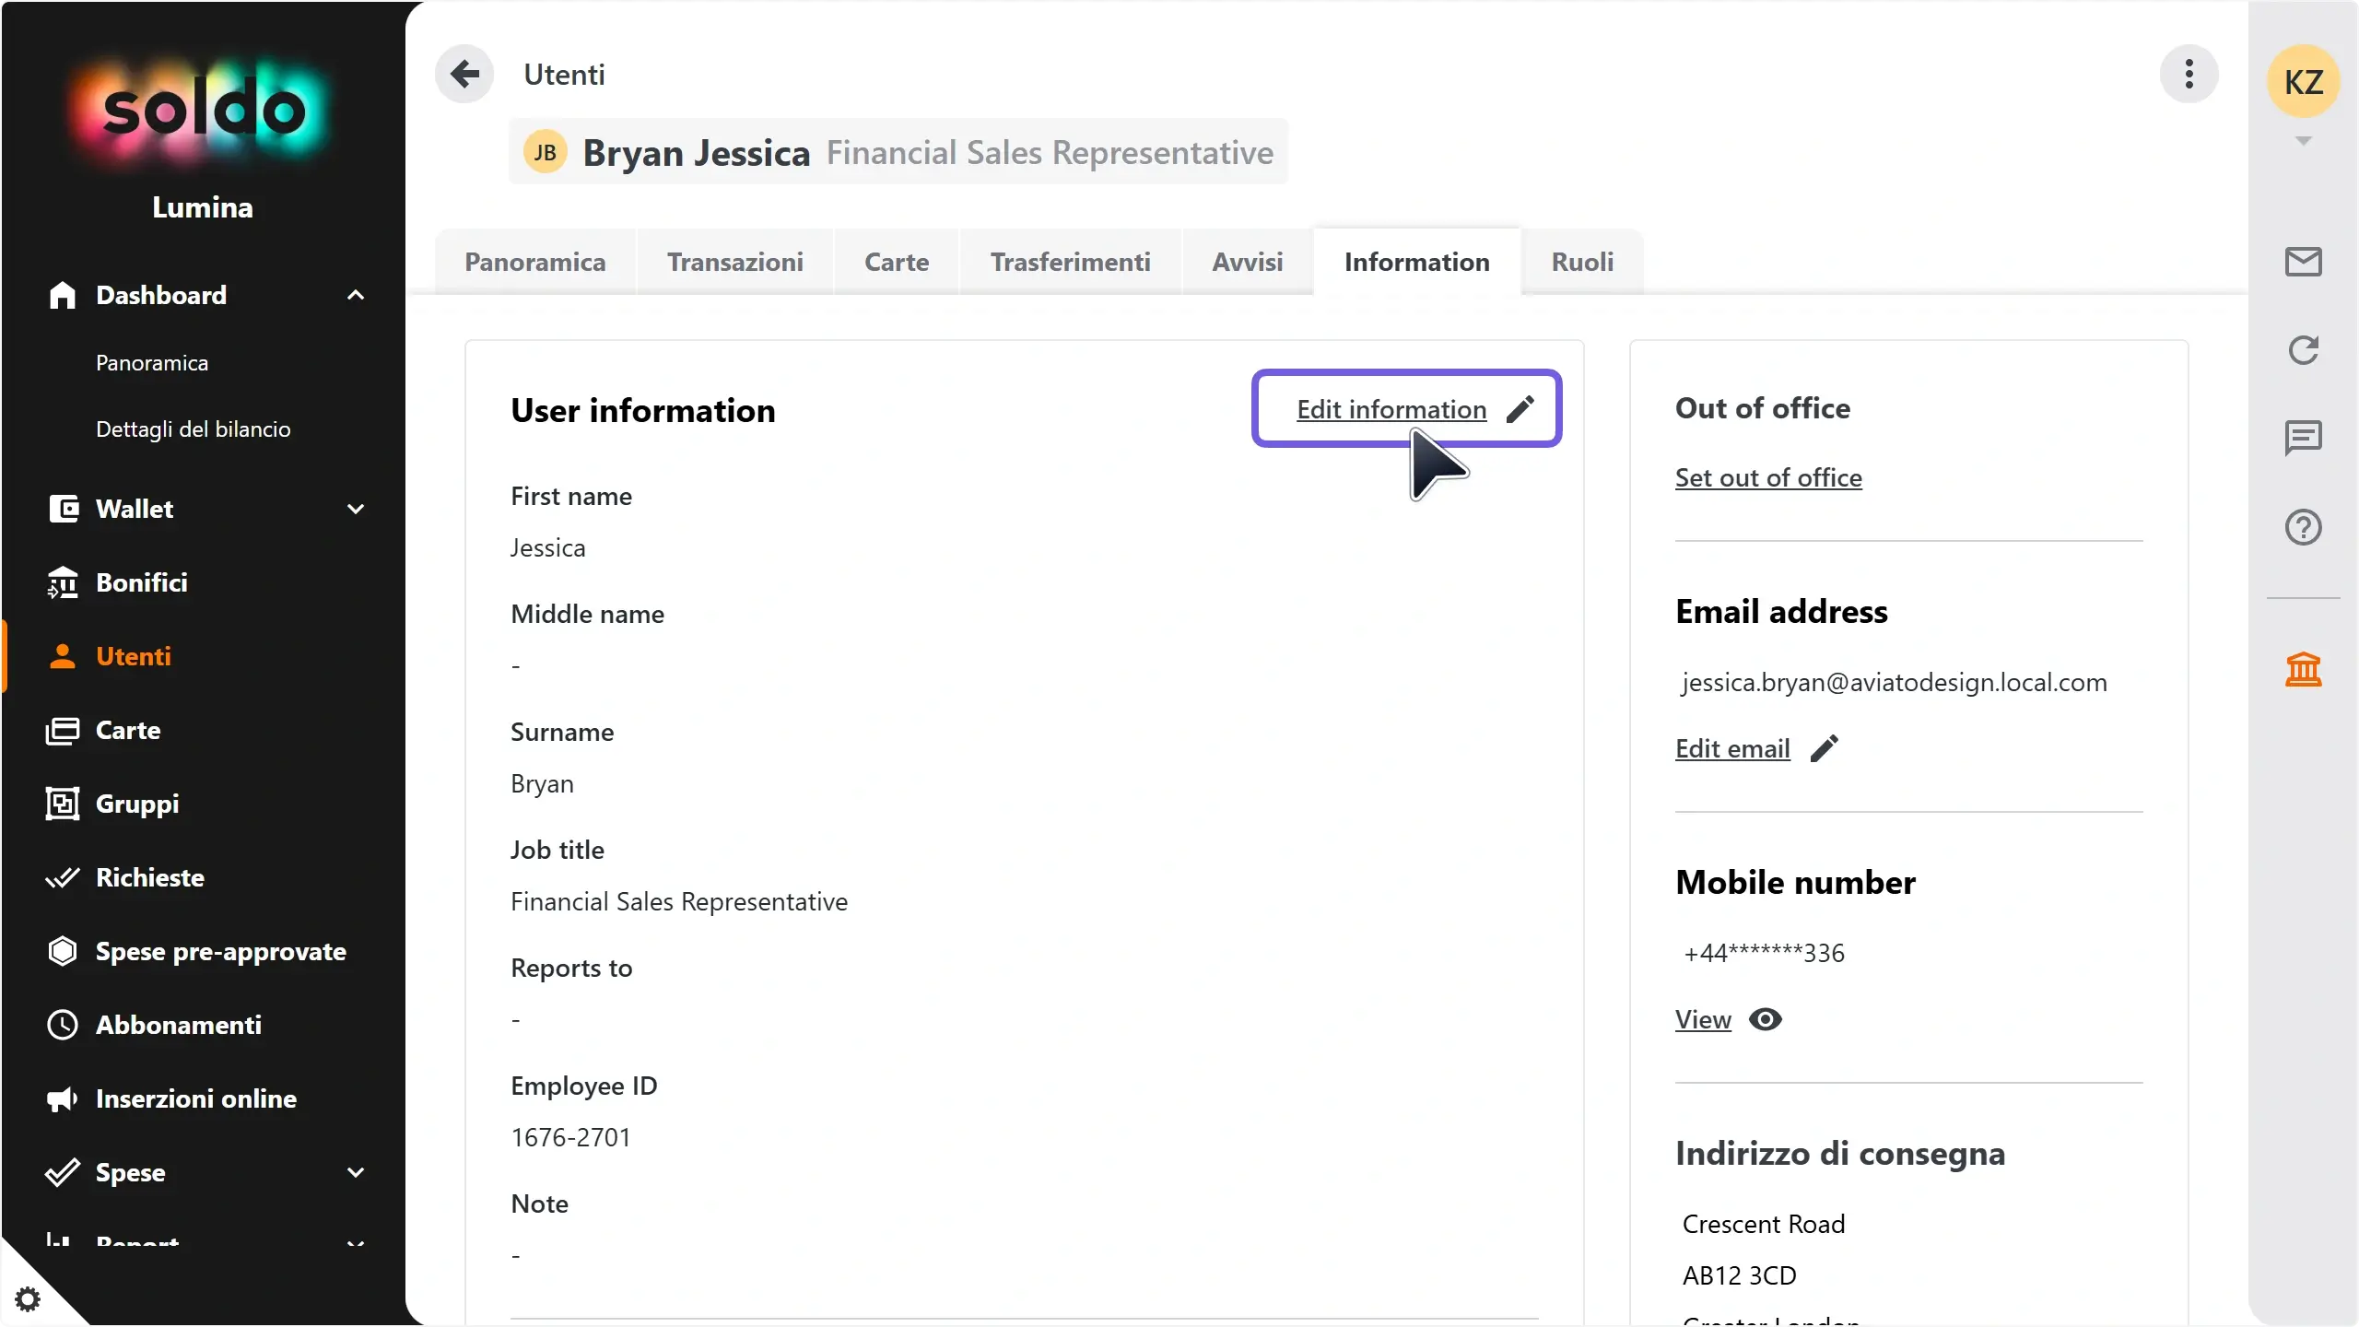Click the AB12 3CD postcode
Viewport: 2359px width, 1327px height.
(x=1739, y=1275)
